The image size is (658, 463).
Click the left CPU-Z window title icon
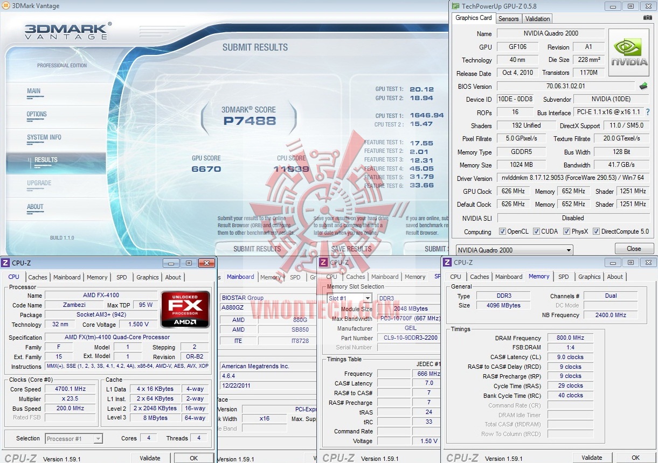click(5, 263)
